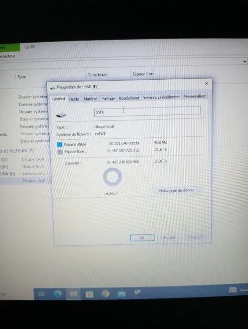Click the Système de fichiers label
248x329 pixels.
[73, 134]
